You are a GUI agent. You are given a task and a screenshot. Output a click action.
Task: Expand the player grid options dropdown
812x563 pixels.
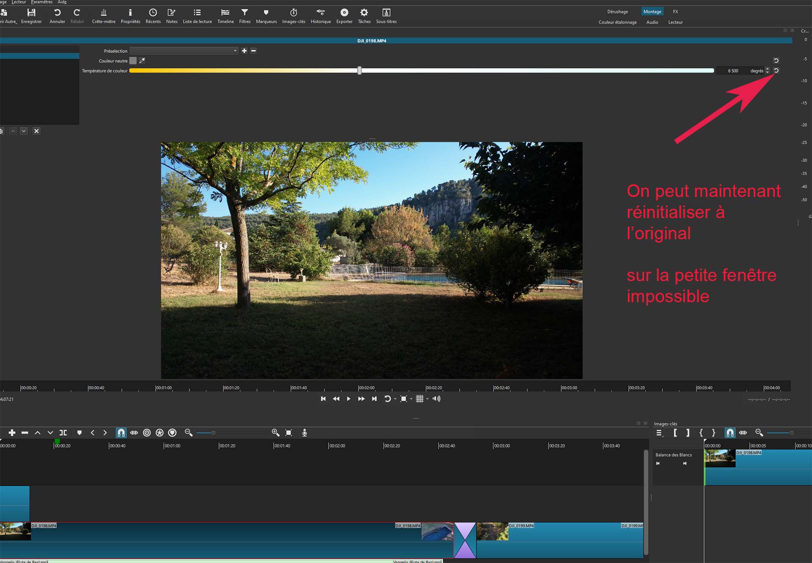click(x=427, y=399)
